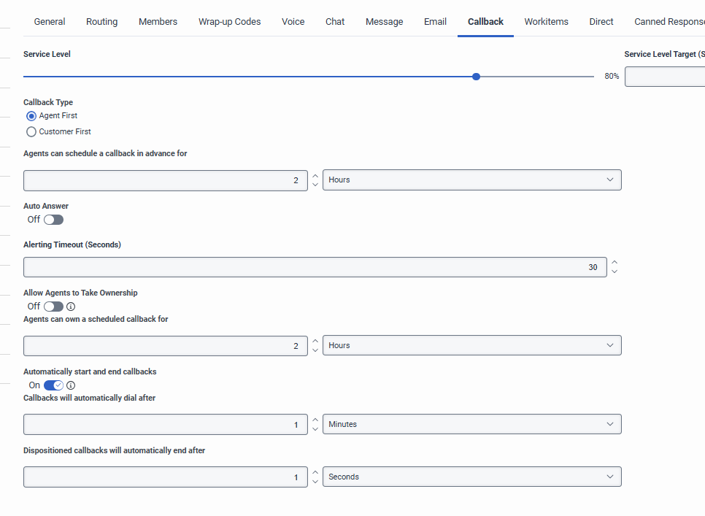Increase the schedule callback in advance value
Image resolution: width=705 pixels, height=516 pixels.
pyautogui.click(x=315, y=176)
